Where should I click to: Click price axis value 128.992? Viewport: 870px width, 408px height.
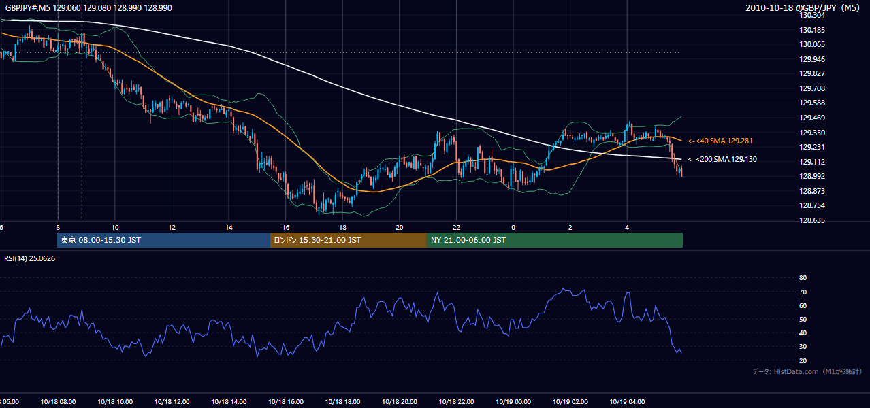pyautogui.click(x=812, y=176)
